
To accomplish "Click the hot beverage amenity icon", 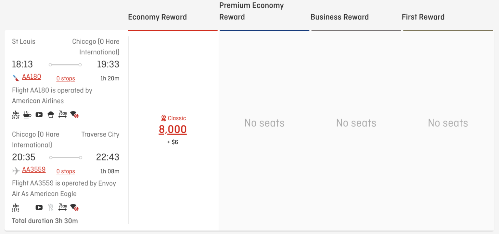I will (27, 114).
